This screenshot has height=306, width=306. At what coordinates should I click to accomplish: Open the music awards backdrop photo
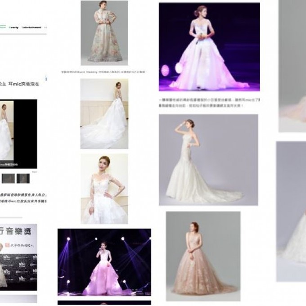(18, 257)
